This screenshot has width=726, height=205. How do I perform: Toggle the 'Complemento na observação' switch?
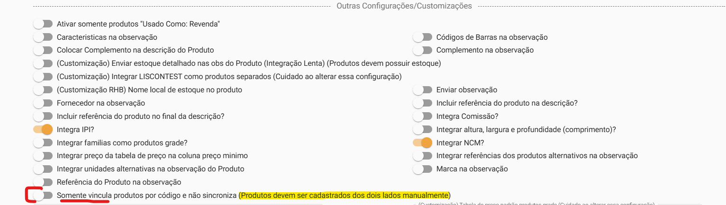coord(423,50)
